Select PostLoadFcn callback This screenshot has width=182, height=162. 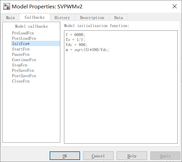pyautogui.click(x=24, y=38)
